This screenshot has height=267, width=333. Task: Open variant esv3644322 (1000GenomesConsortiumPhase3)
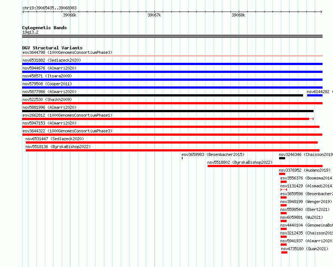coord(67,131)
